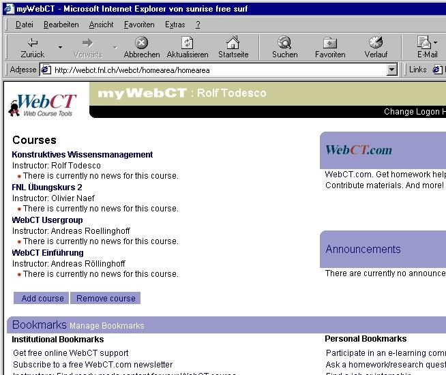
Task: Open Get free online WebCT support
Action: (70, 353)
